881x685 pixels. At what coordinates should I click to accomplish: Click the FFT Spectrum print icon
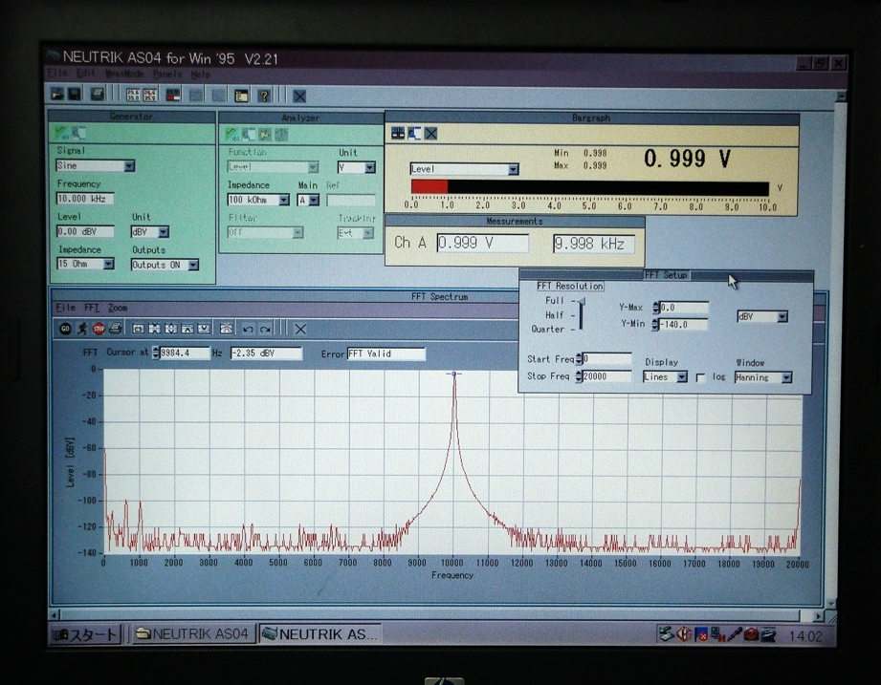click(116, 329)
